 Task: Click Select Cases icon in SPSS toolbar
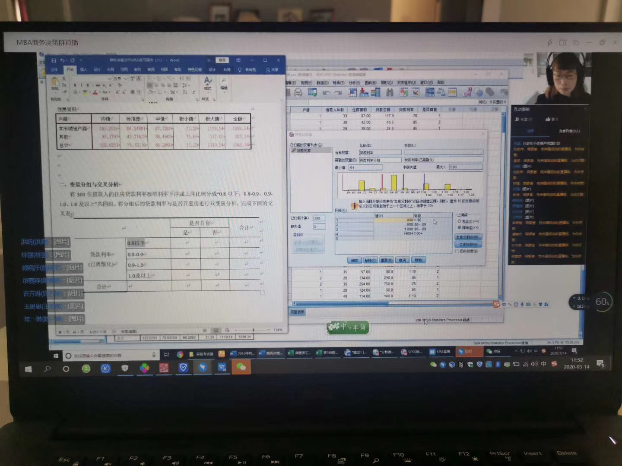coord(452,92)
